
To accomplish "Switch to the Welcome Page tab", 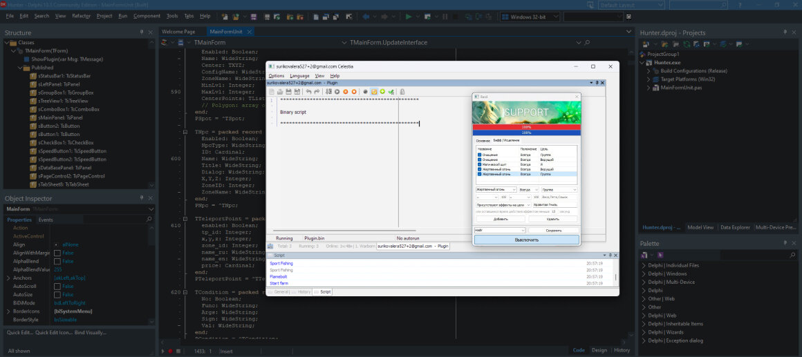I will click(178, 32).
